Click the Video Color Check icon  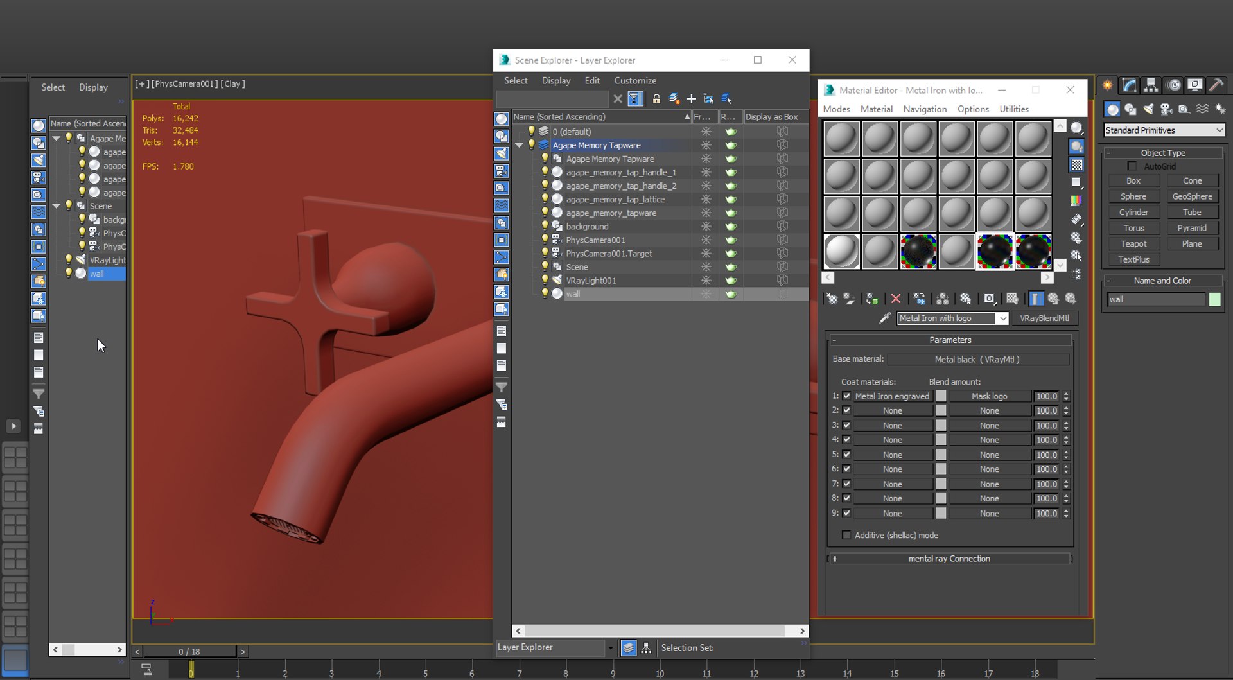(x=1077, y=201)
